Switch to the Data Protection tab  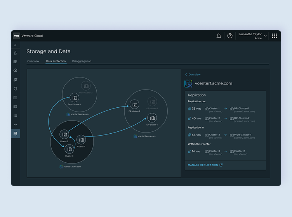coord(56,61)
